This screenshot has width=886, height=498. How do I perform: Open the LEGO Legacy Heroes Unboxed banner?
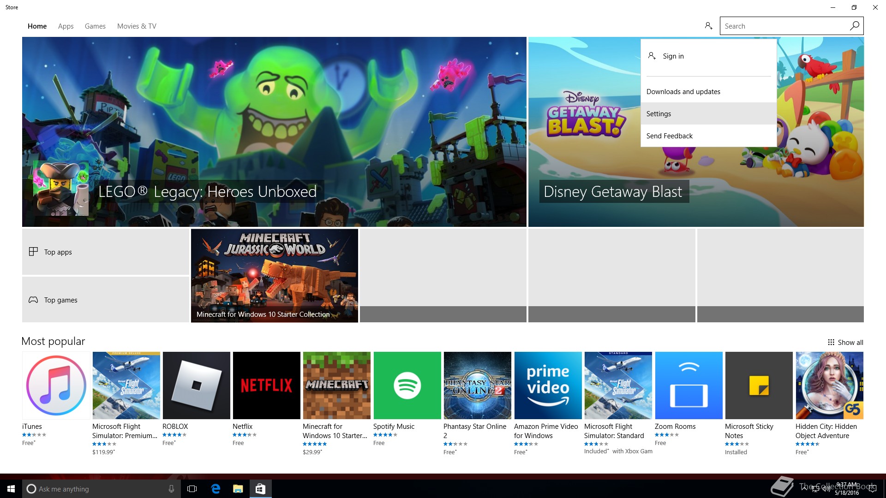pyautogui.click(x=274, y=132)
